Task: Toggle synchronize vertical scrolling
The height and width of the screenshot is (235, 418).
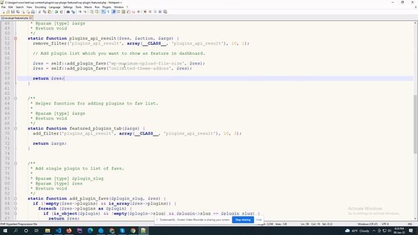Action: [x=91, y=12]
